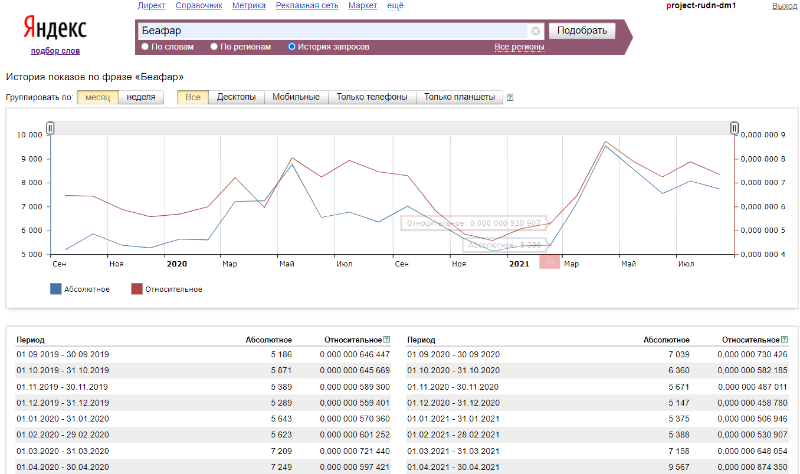Open the Все регионы region selector
Image resolution: width=800 pixels, height=474 pixels.
pyautogui.click(x=519, y=47)
